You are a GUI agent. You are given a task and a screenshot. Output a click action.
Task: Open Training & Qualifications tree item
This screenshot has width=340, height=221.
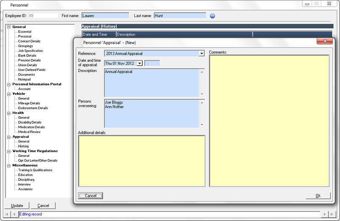click(x=35, y=170)
